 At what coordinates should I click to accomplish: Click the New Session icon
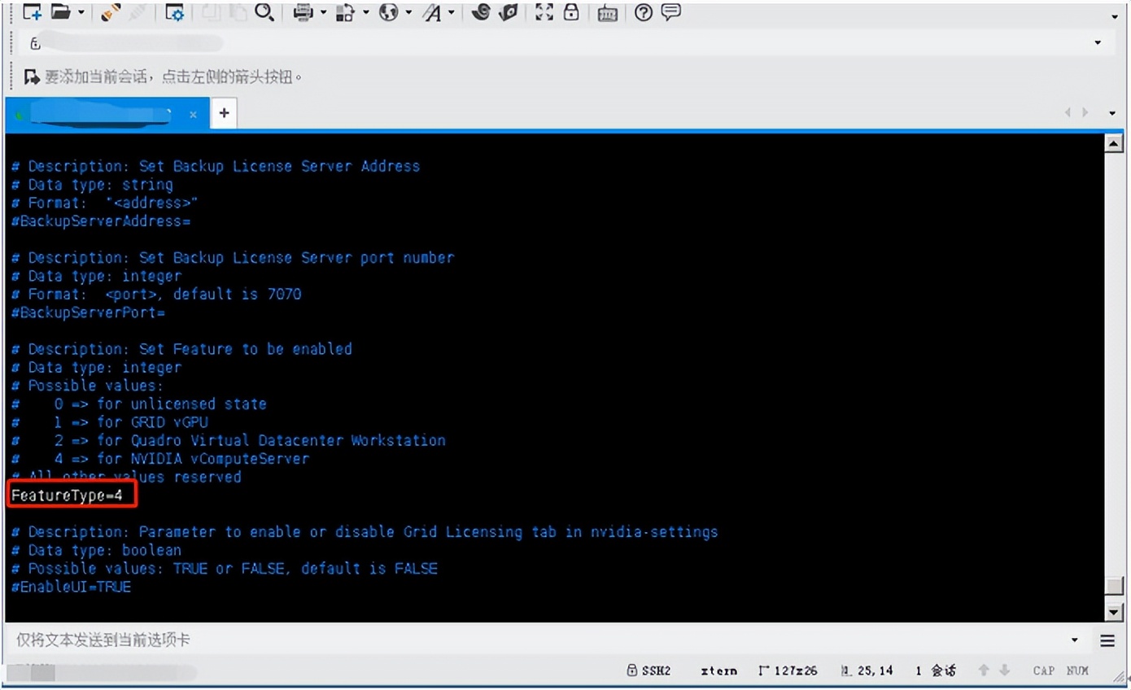pyautogui.click(x=31, y=11)
